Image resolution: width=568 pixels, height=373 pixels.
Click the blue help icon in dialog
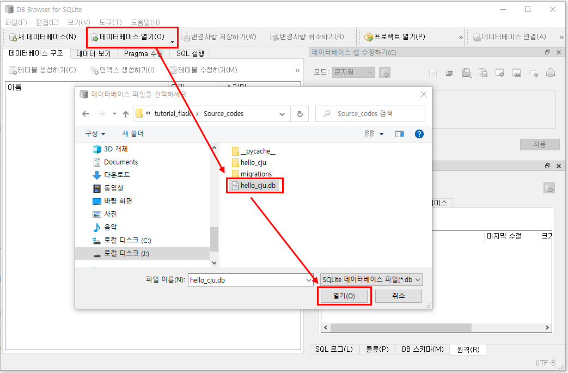(419, 134)
